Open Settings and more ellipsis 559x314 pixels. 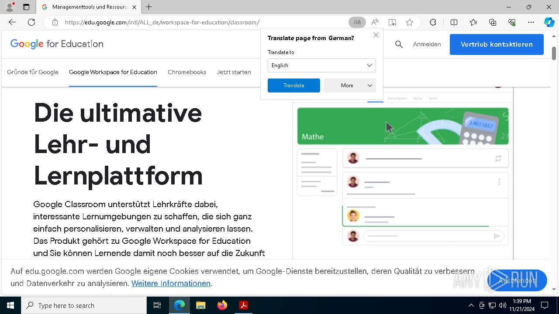(x=531, y=22)
